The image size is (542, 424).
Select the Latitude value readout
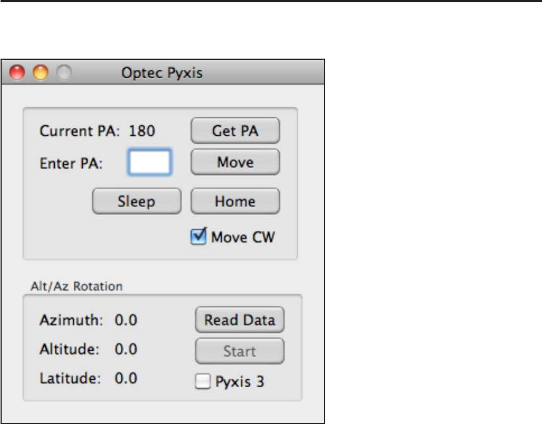(126, 378)
